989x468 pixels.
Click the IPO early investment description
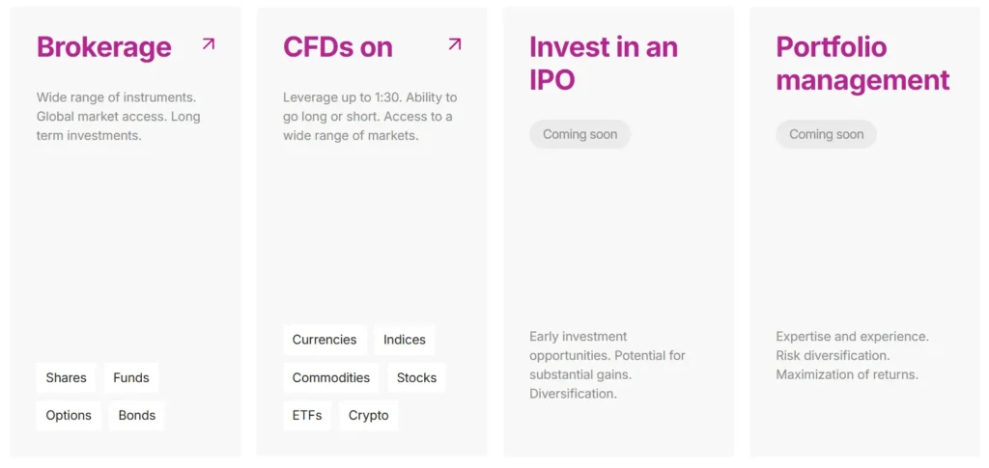[607, 365]
